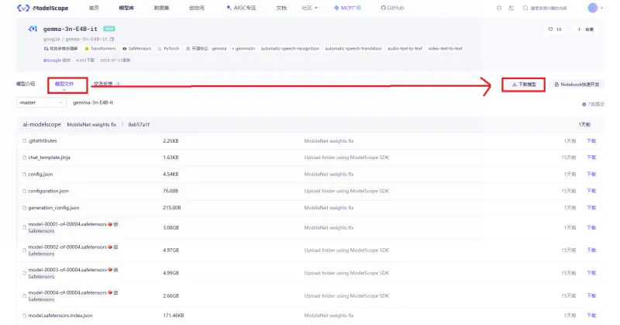Open the 数据集 menu item
620x325 pixels.
coord(161,8)
